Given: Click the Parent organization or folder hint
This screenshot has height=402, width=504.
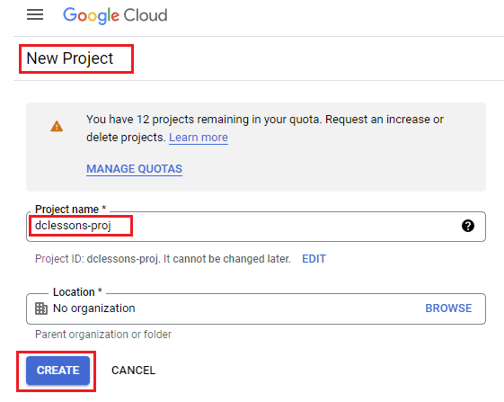Looking at the screenshot, I should 103,335.
